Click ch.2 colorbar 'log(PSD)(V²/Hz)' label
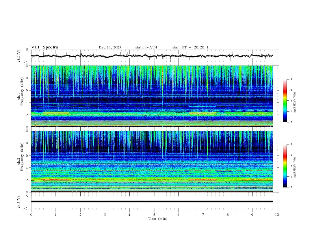Viewport: 312px width, 241px height. (x=295, y=168)
